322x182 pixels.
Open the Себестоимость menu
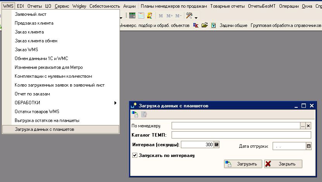tap(105, 6)
